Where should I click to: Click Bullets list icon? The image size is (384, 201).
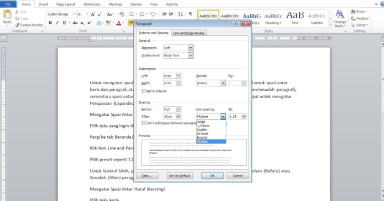(x=131, y=14)
